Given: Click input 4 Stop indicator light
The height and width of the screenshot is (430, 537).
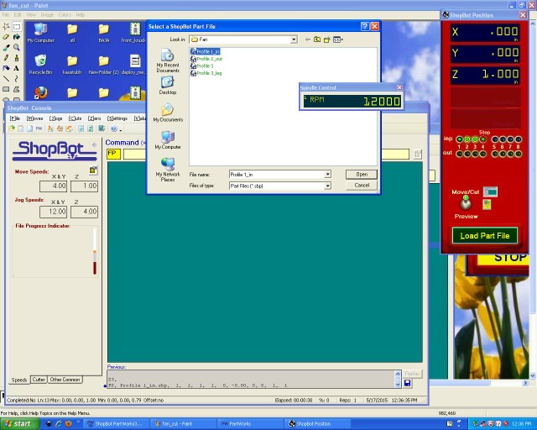Looking at the screenshot, I should (483, 139).
